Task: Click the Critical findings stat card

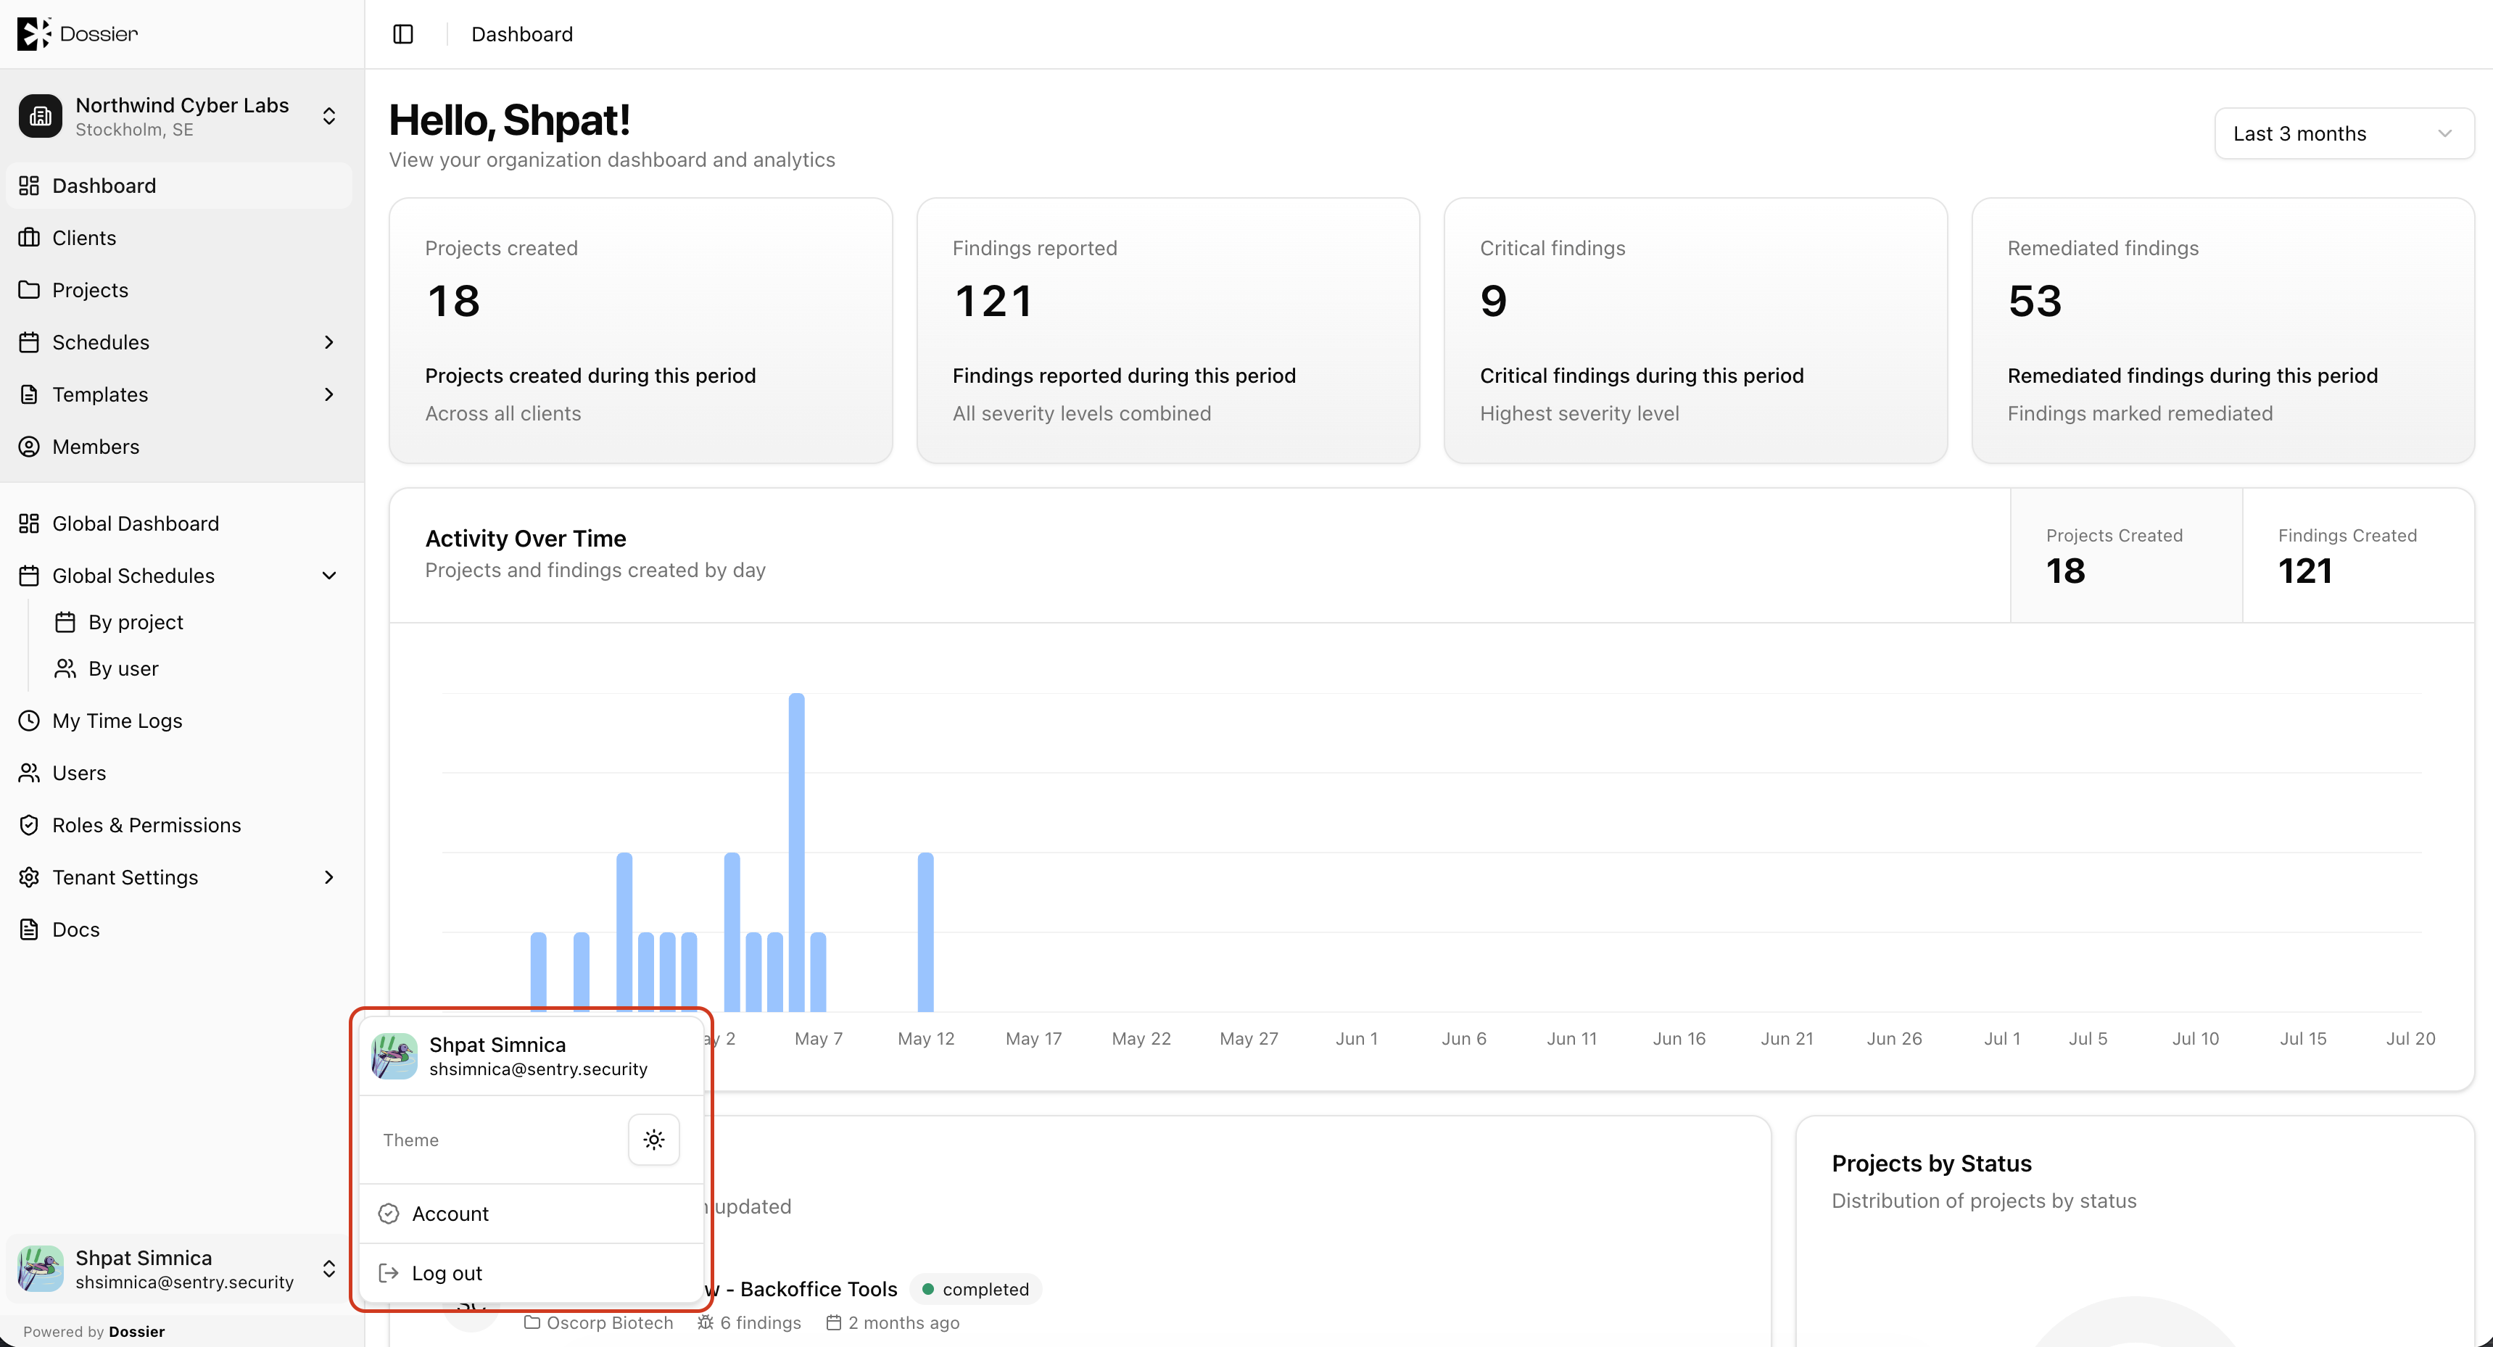Action: click(x=1695, y=331)
